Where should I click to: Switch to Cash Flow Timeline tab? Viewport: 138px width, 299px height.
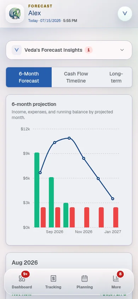(76, 77)
